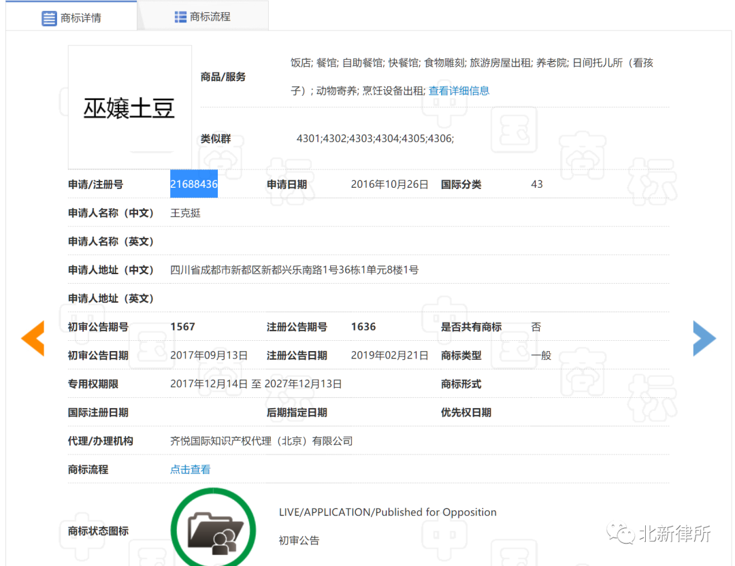The height and width of the screenshot is (566, 735).
Task: Expand details via the right arrow chevron
Action: click(704, 338)
